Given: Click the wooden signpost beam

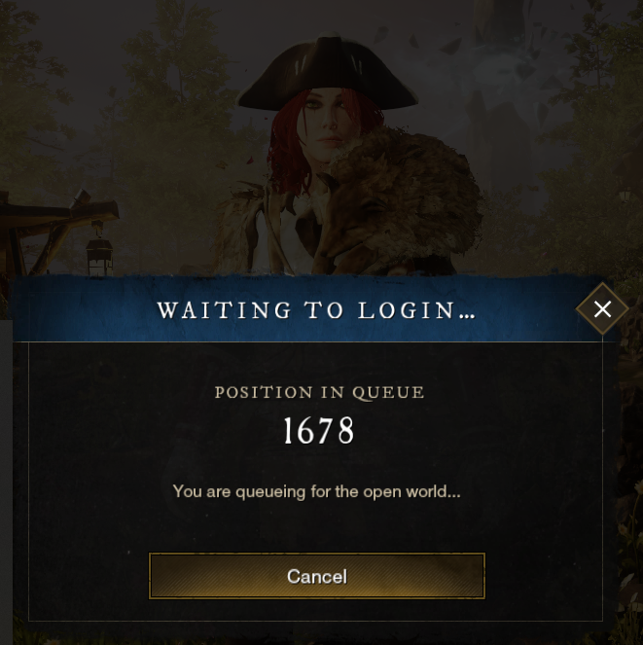Looking at the screenshot, I should tap(57, 214).
